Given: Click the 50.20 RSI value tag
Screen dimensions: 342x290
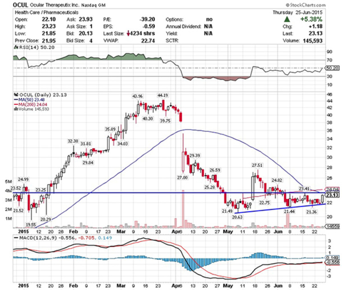Looking at the screenshot, I should [x=332, y=68].
